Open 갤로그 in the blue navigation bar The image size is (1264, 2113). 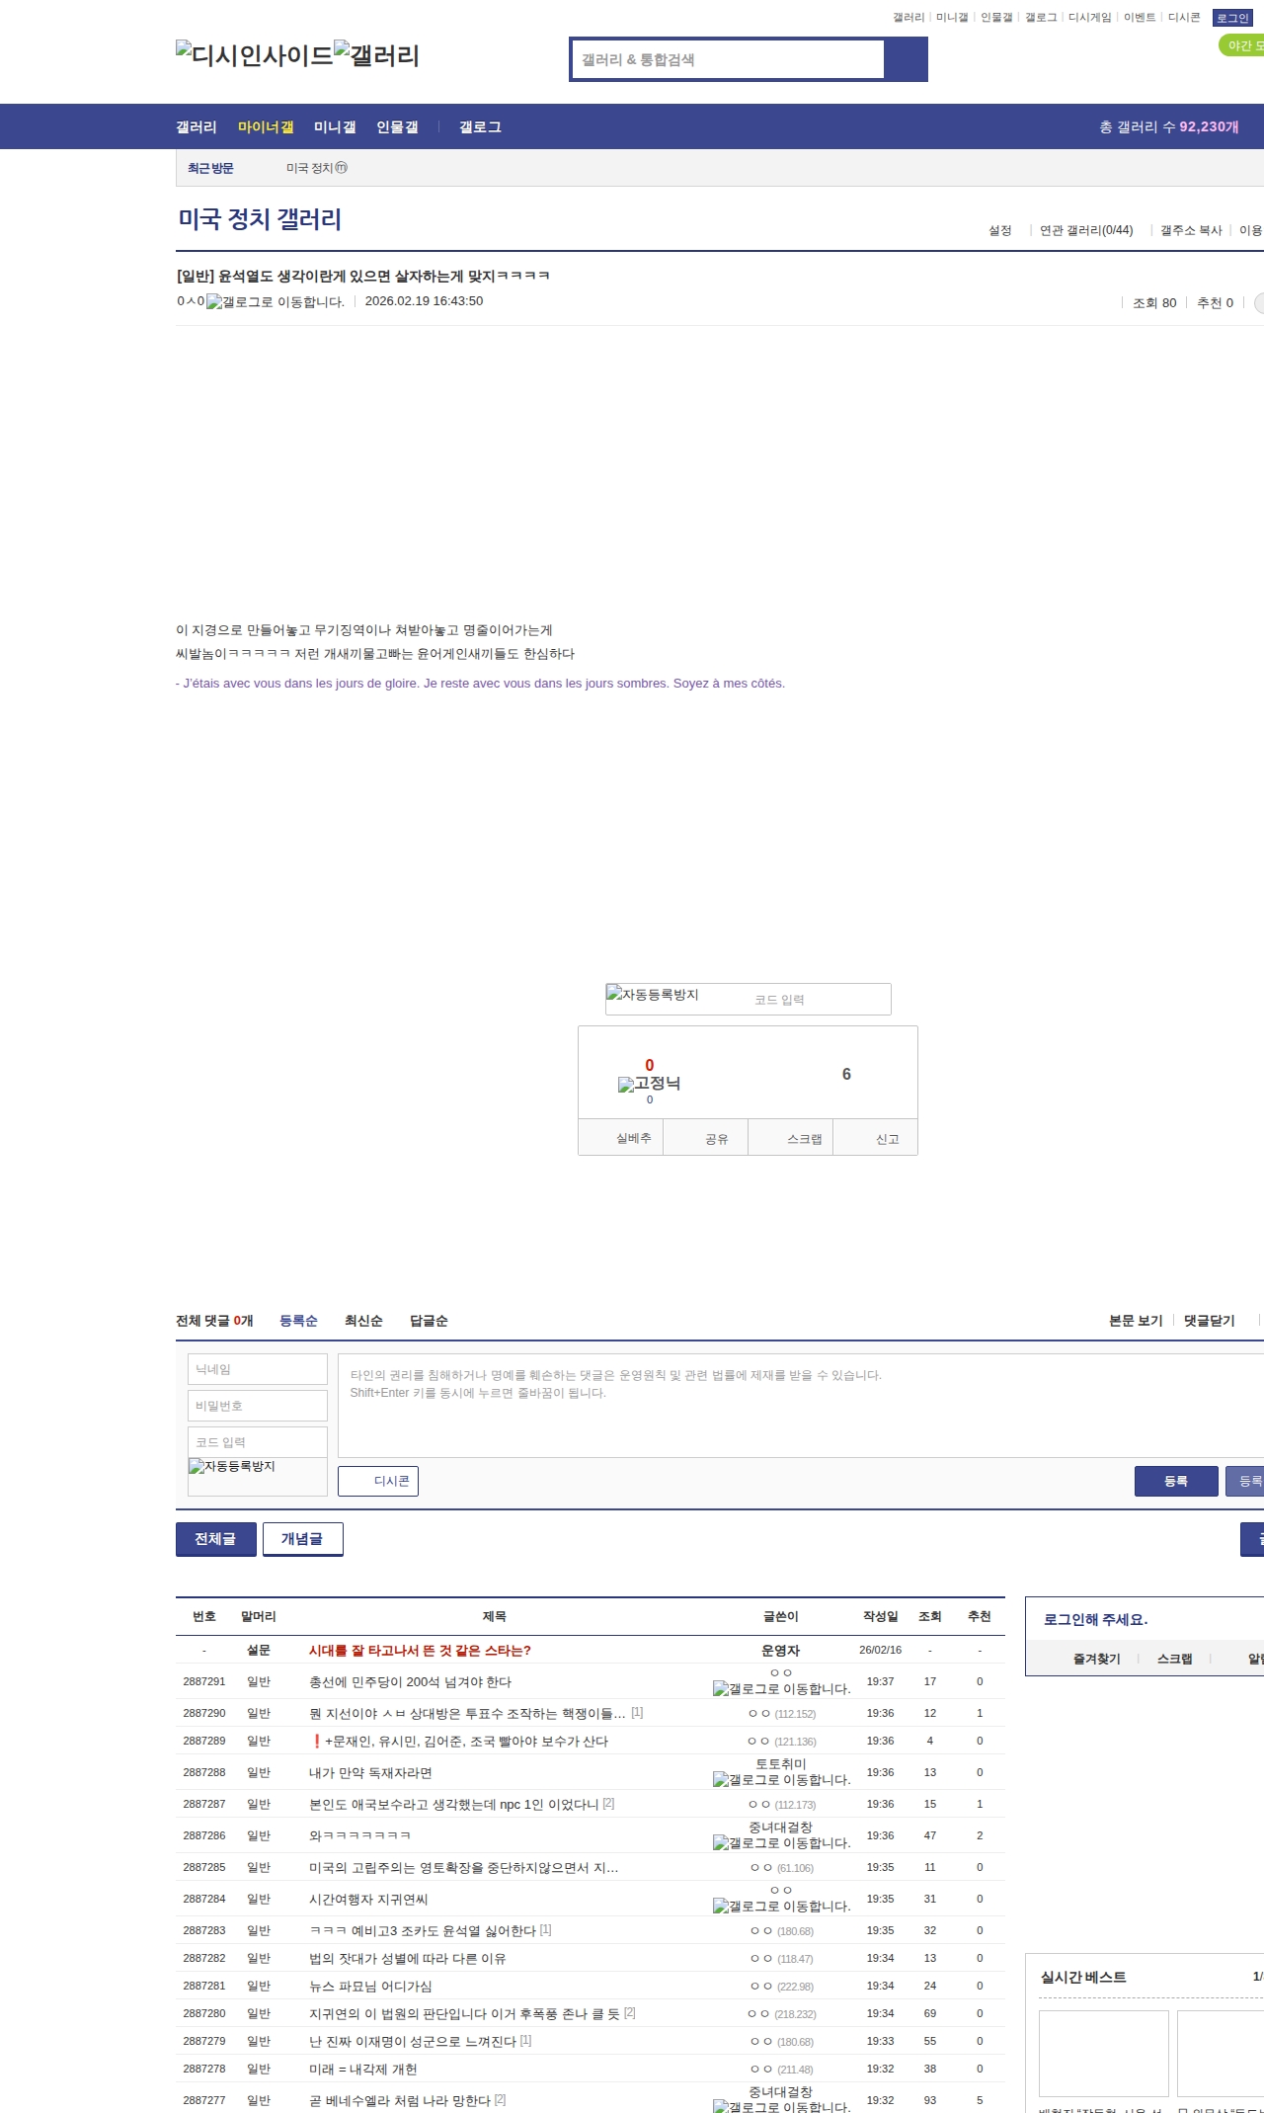(x=480, y=127)
